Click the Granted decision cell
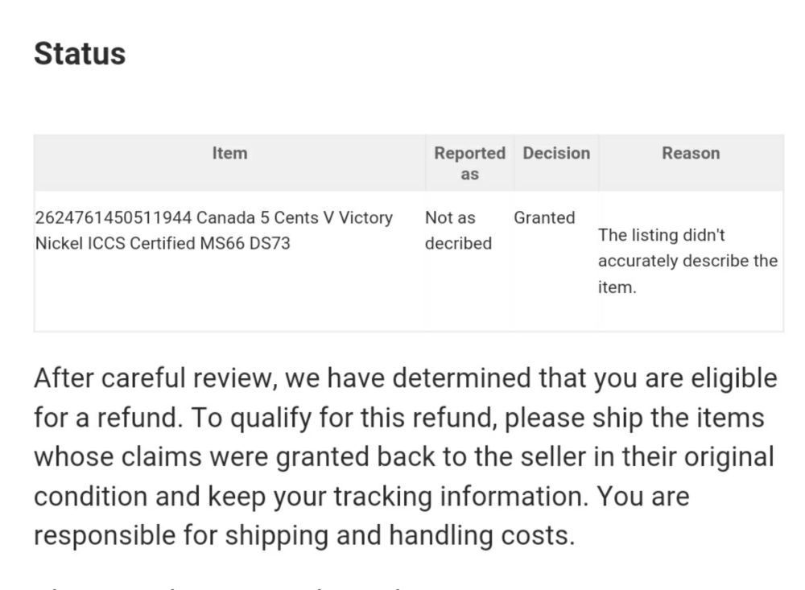805x590 pixels. click(x=544, y=217)
